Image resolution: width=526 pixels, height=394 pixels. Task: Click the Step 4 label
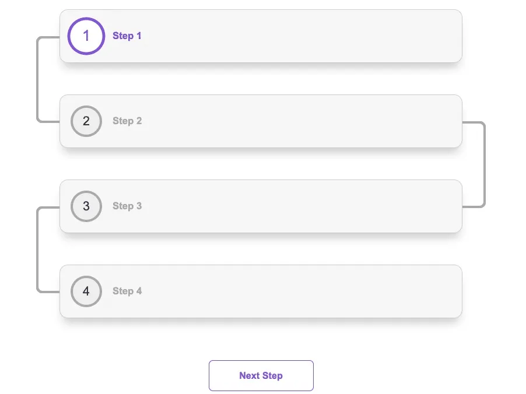click(127, 291)
